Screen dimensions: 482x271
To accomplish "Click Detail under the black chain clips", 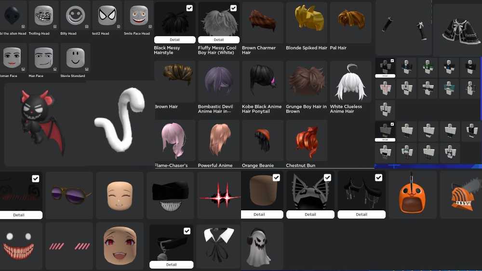I will (x=361, y=214).
